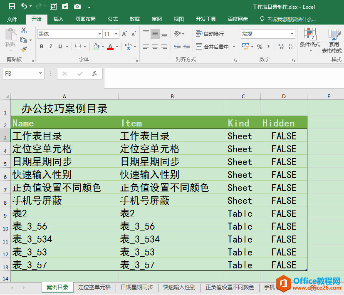
Task: Click the Insert Function fx icon
Action: click(95, 74)
